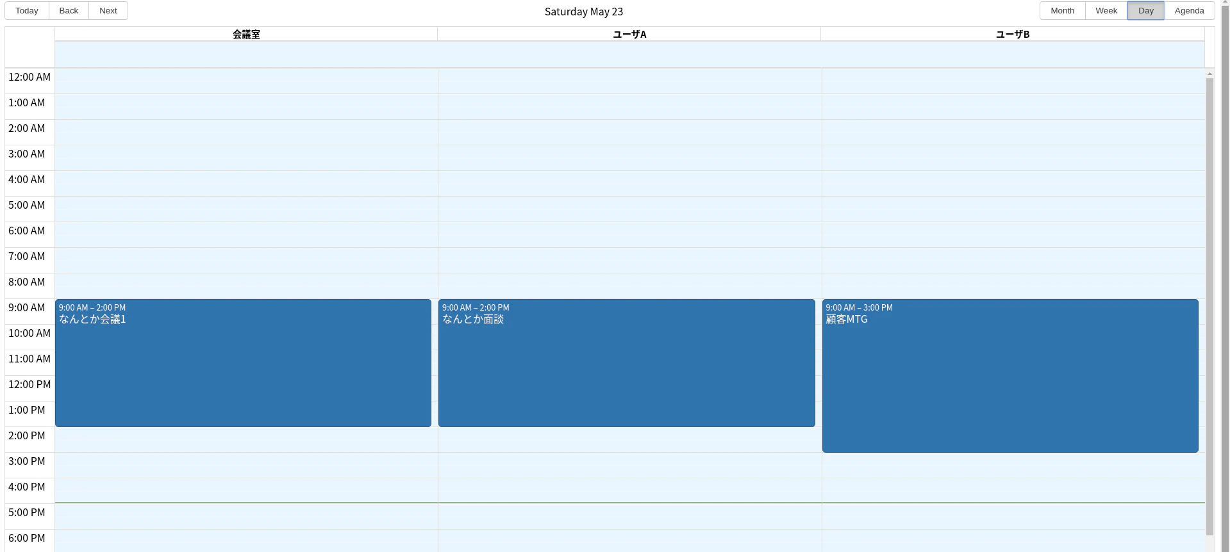Image resolution: width=1230 pixels, height=552 pixels.
Task: Click the 6:00 AM time label
Action: pos(27,231)
